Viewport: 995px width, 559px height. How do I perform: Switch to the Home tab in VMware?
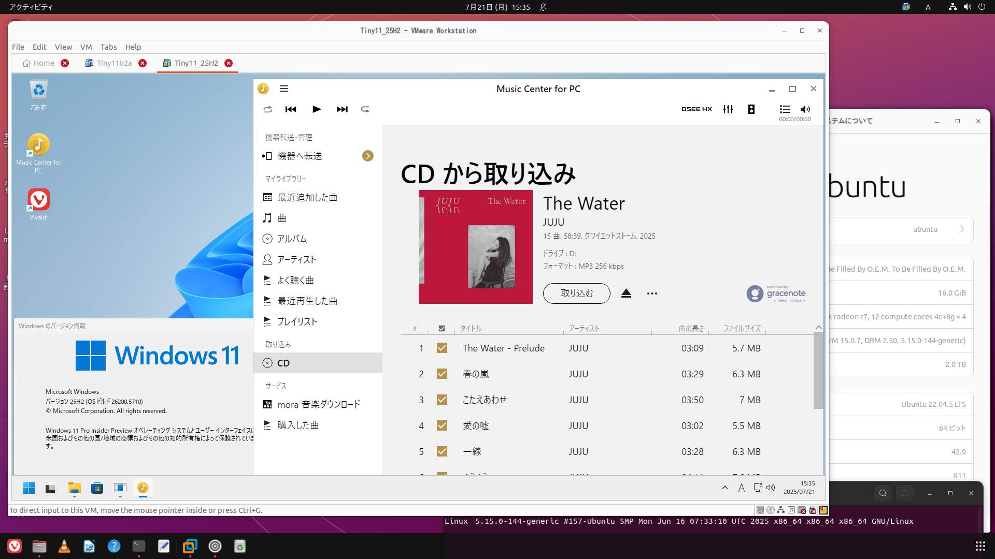coord(39,63)
